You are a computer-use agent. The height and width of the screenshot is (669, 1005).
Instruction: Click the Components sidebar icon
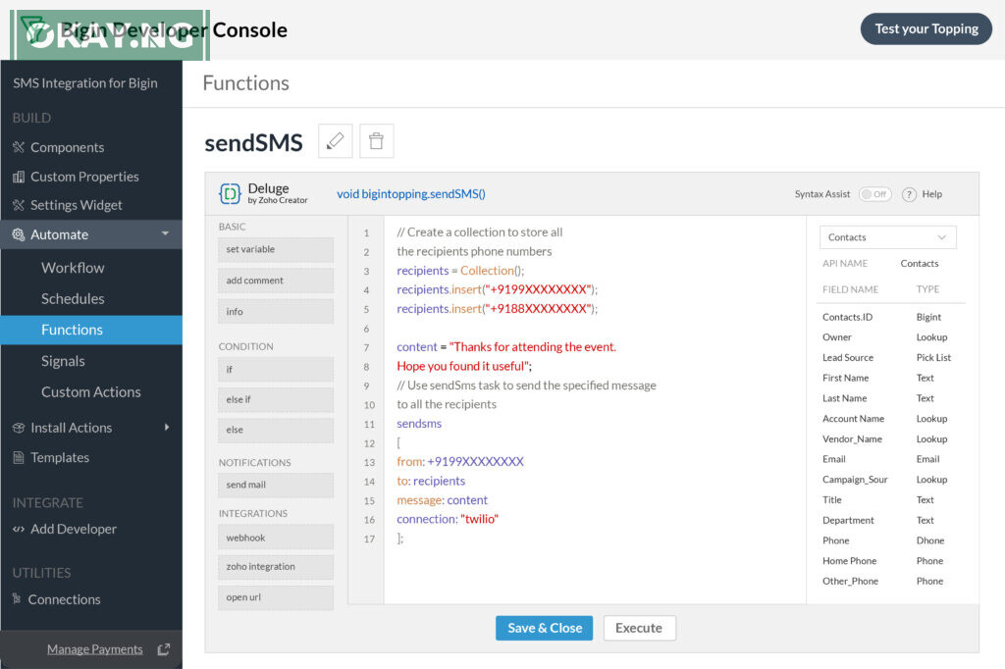pos(19,147)
